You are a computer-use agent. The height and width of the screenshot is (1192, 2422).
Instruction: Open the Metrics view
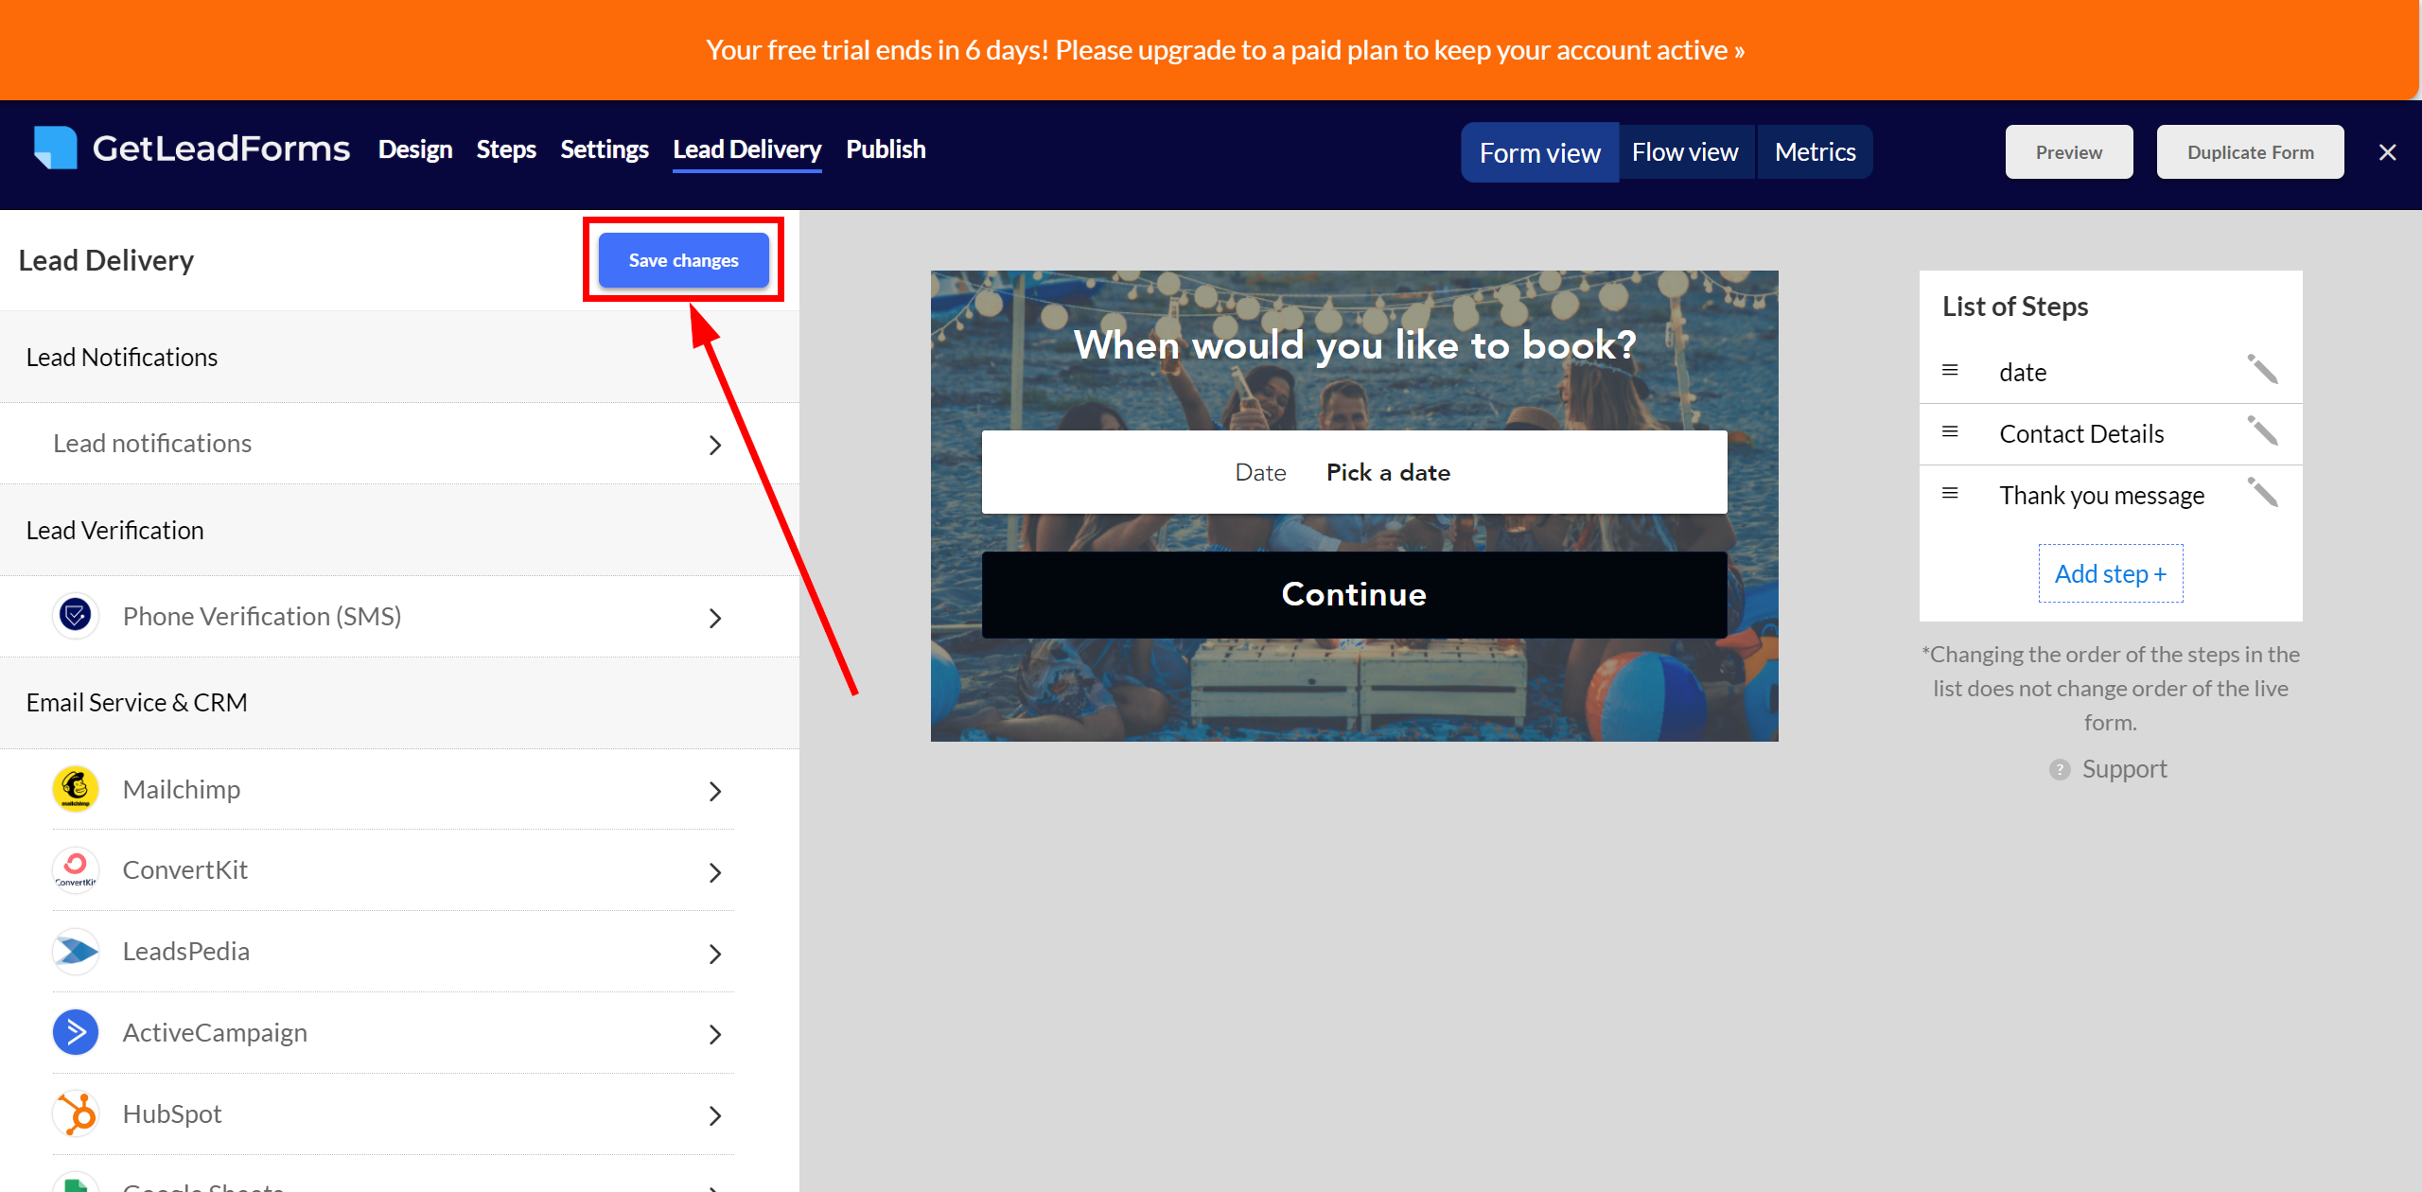point(1815,152)
